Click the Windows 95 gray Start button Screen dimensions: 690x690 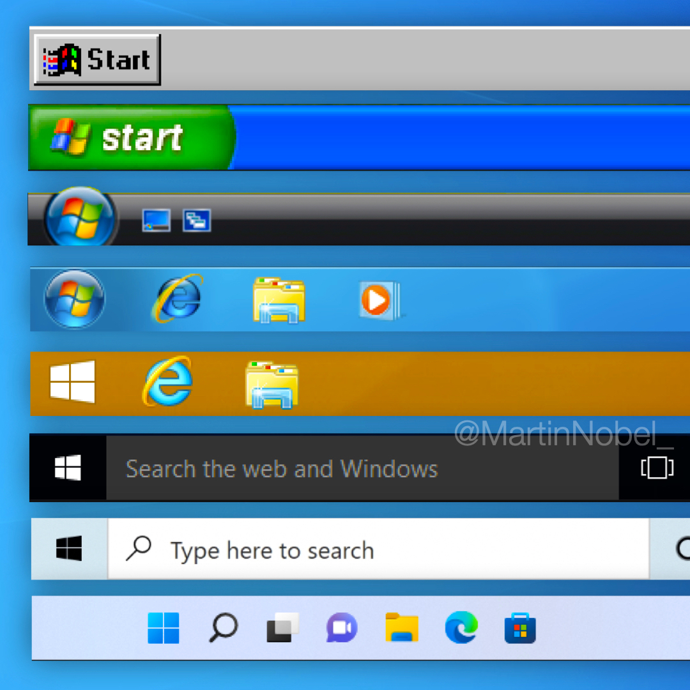tap(97, 59)
